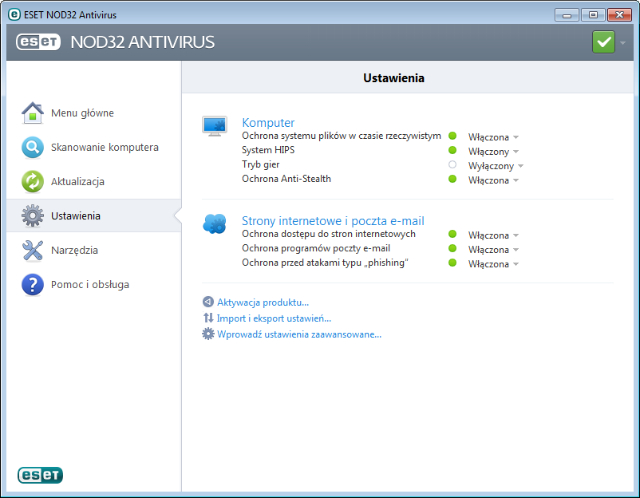Minimize the ESET NOD32 window
The width and height of the screenshot is (640, 498).
tap(567, 15)
